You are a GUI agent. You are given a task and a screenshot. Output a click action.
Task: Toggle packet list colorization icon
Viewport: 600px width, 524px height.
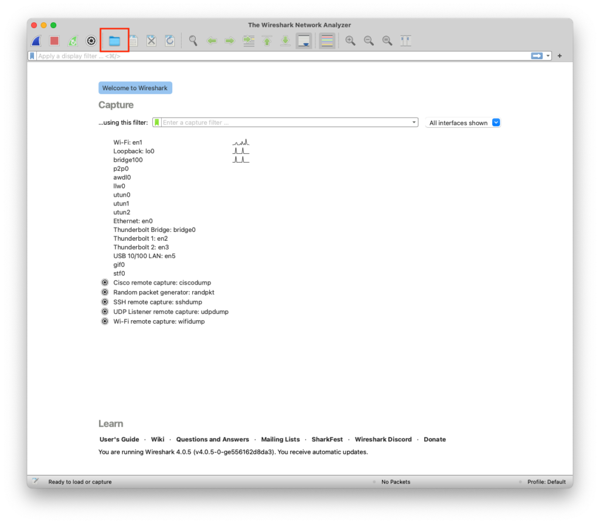[x=327, y=41]
